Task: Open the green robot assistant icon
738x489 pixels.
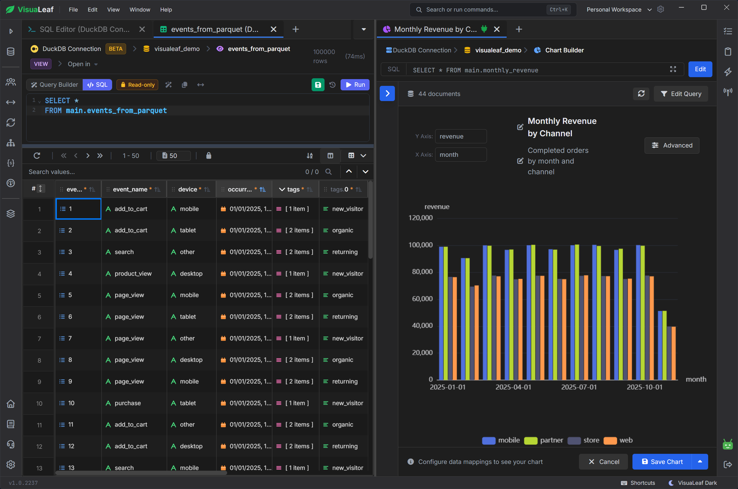Action: coord(728,444)
